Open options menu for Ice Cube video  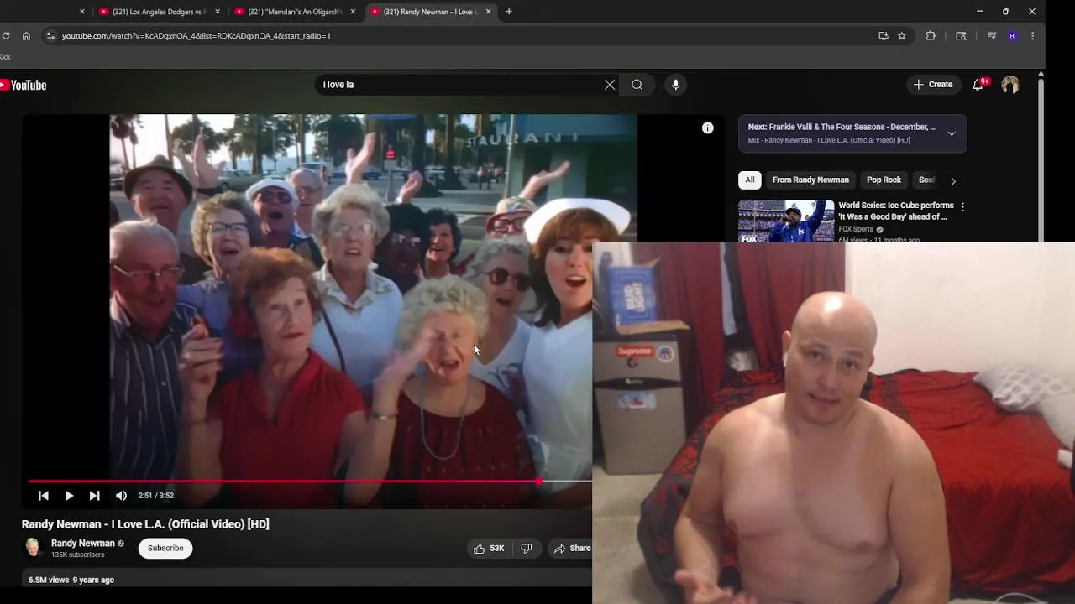tap(962, 206)
